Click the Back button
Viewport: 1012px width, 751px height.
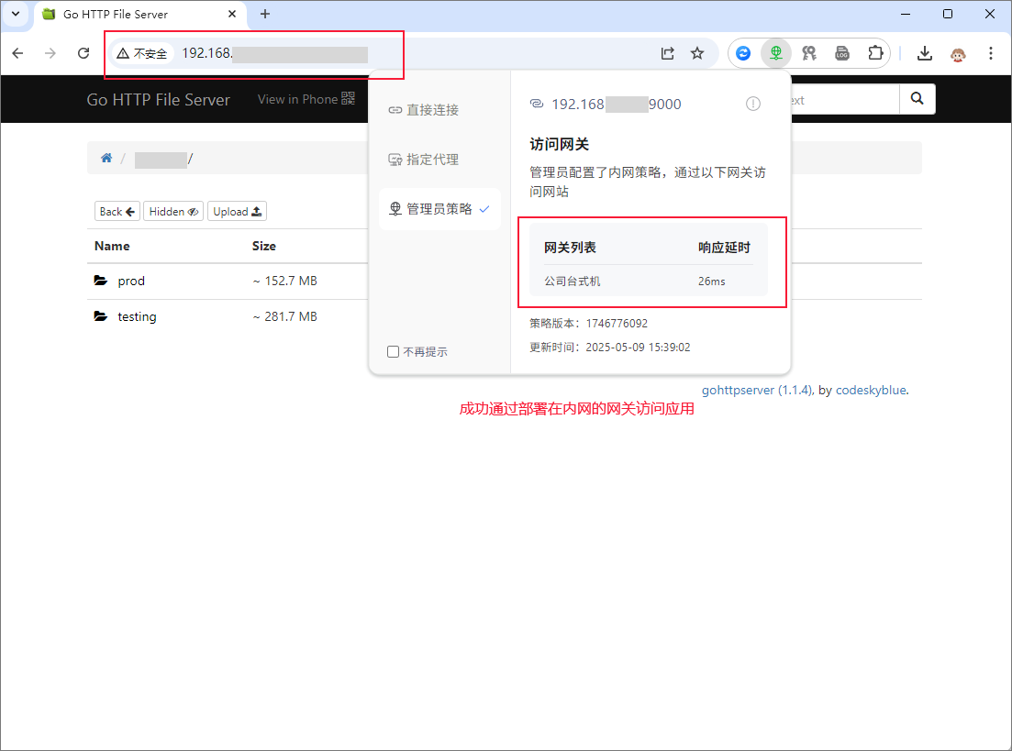tap(117, 212)
